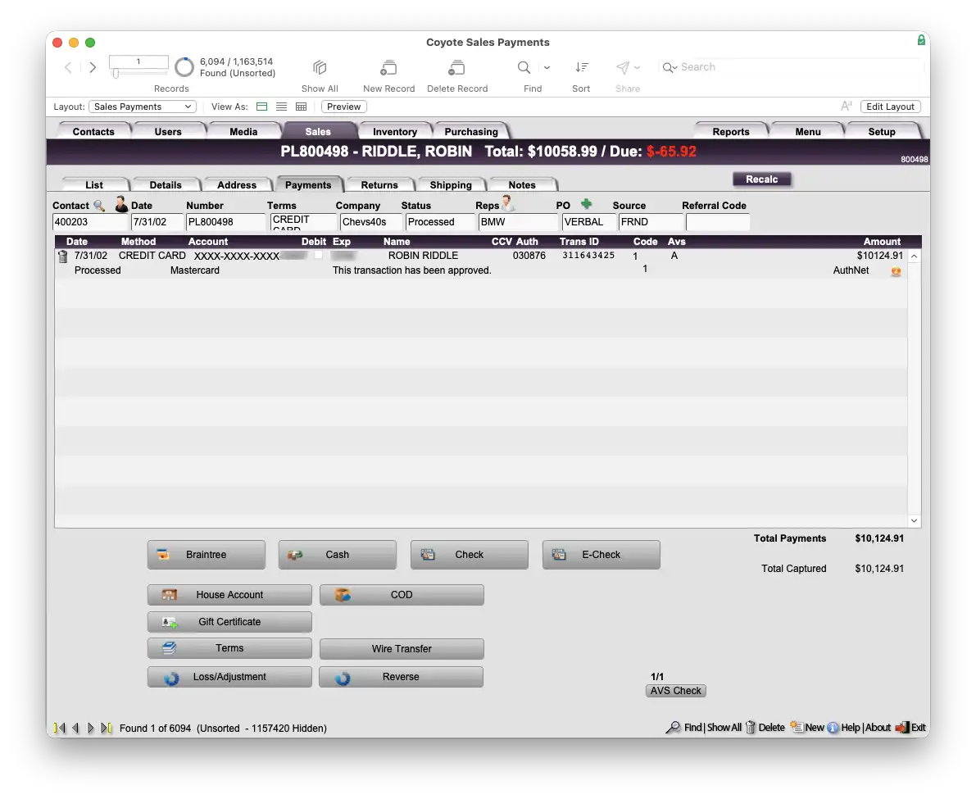The height and width of the screenshot is (799, 976).
Task: Click the Referral Code input field
Action: (718, 222)
